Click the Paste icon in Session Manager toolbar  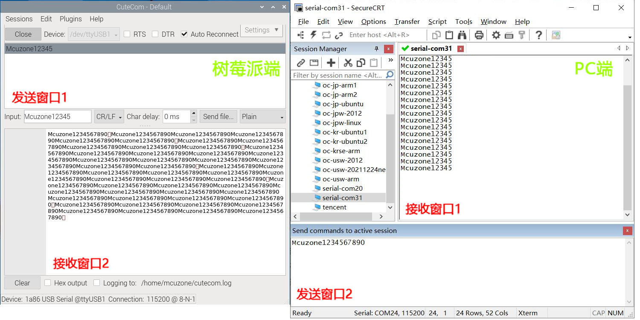click(374, 63)
